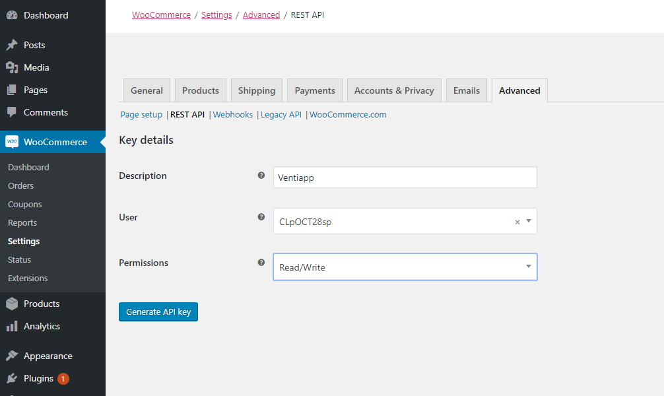
Task: Click the Generate API key button
Action: coord(158,312)
